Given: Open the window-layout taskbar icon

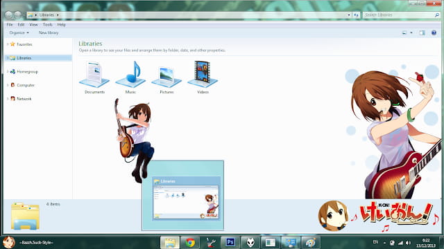Looking at the screenshot, I should (x=271, y=243).
